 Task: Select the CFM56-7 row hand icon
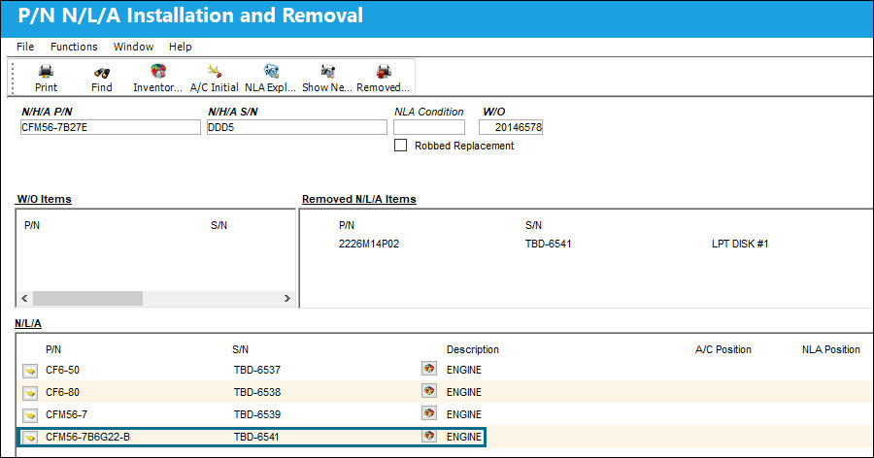[x=30, y=415]
